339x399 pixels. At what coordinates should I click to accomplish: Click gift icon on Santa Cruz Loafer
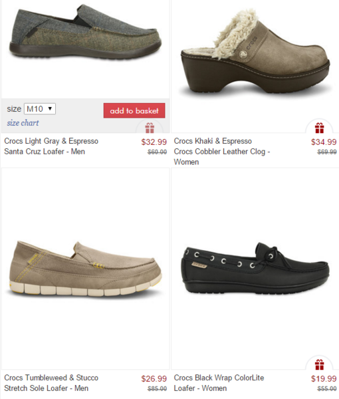pos(150,128)
